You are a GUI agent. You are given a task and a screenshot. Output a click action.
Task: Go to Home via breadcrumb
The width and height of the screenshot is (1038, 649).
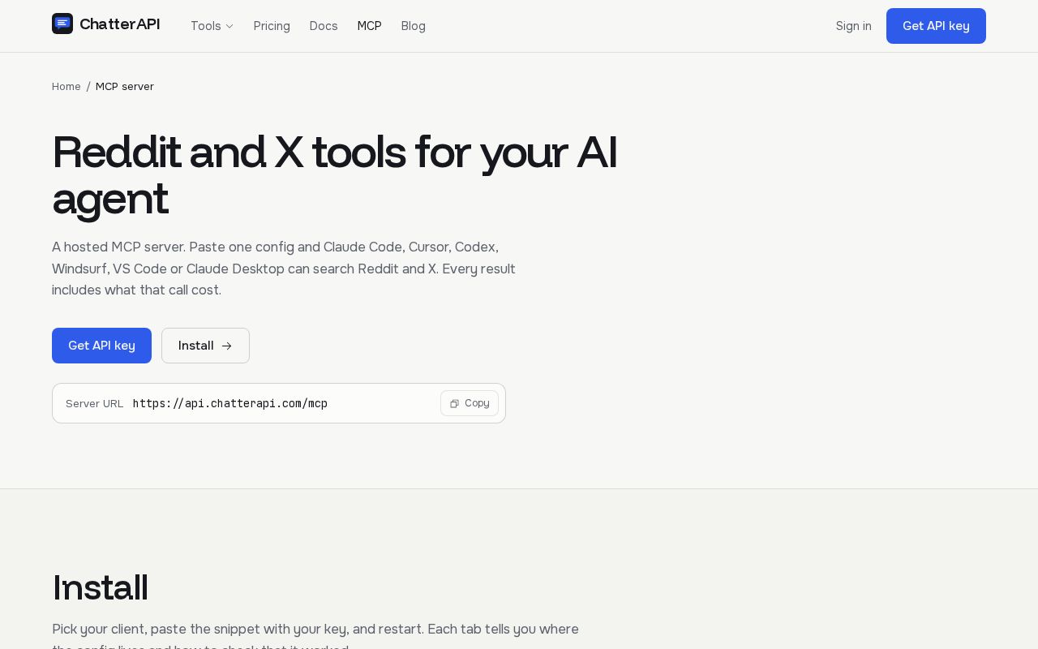(x=66, y=87)
